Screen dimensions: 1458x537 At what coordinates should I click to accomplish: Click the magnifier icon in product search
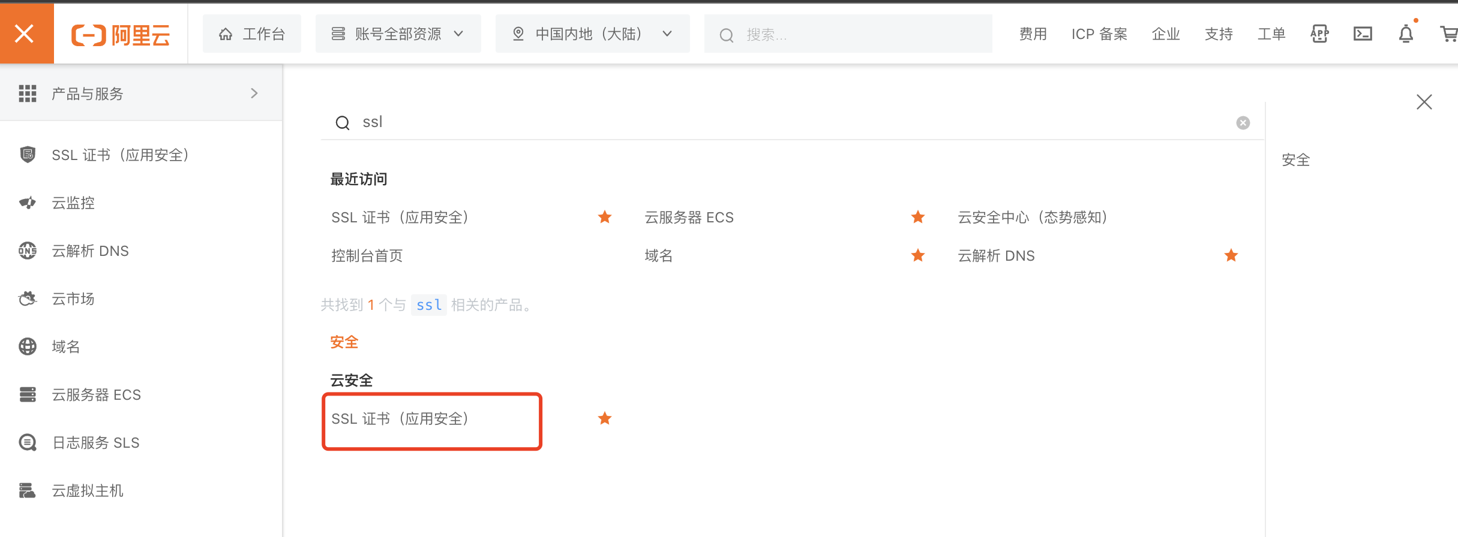343,123
